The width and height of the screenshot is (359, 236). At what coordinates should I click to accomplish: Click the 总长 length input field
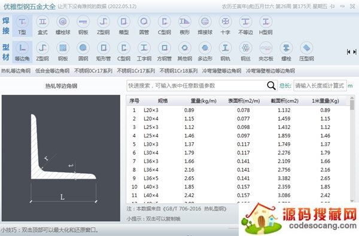(x=320, y=86)
